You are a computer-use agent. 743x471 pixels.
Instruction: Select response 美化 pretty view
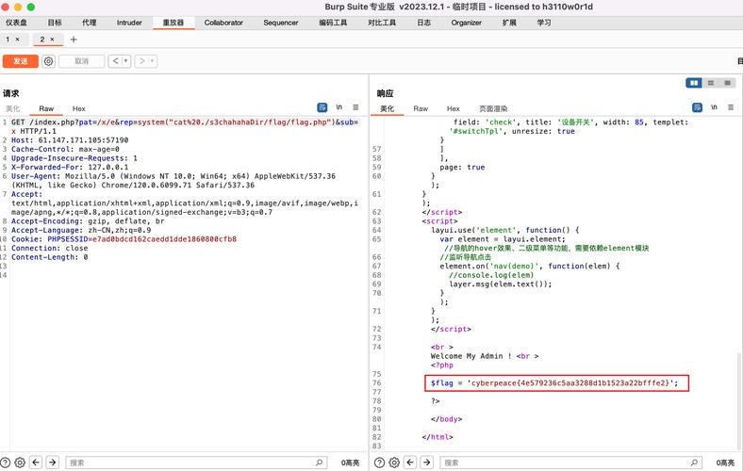point(388,109)
